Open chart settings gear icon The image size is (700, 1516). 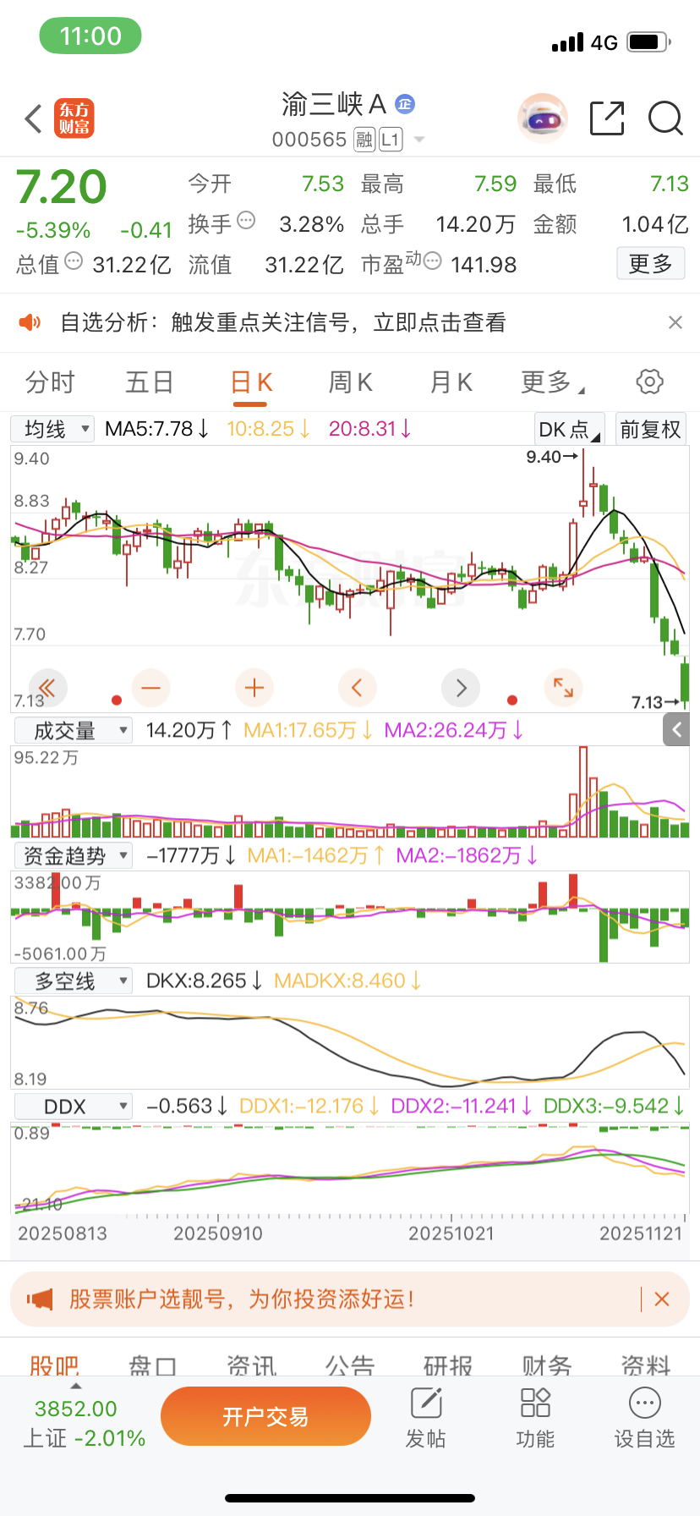click(x=649, y=382)
